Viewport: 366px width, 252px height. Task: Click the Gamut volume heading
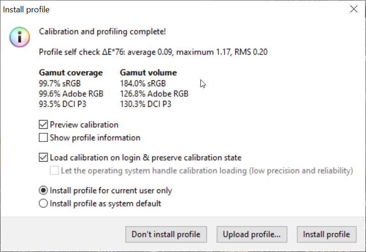pyautogui.click(x=148, y=73)
